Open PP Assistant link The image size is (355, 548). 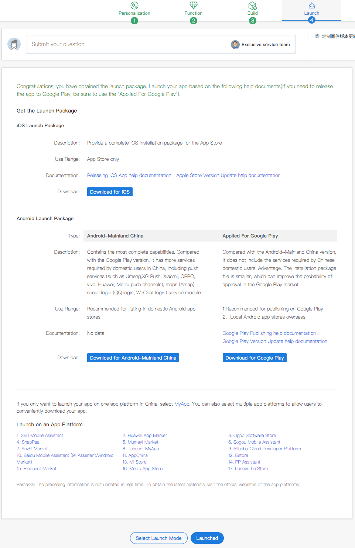tap(244, 462)
